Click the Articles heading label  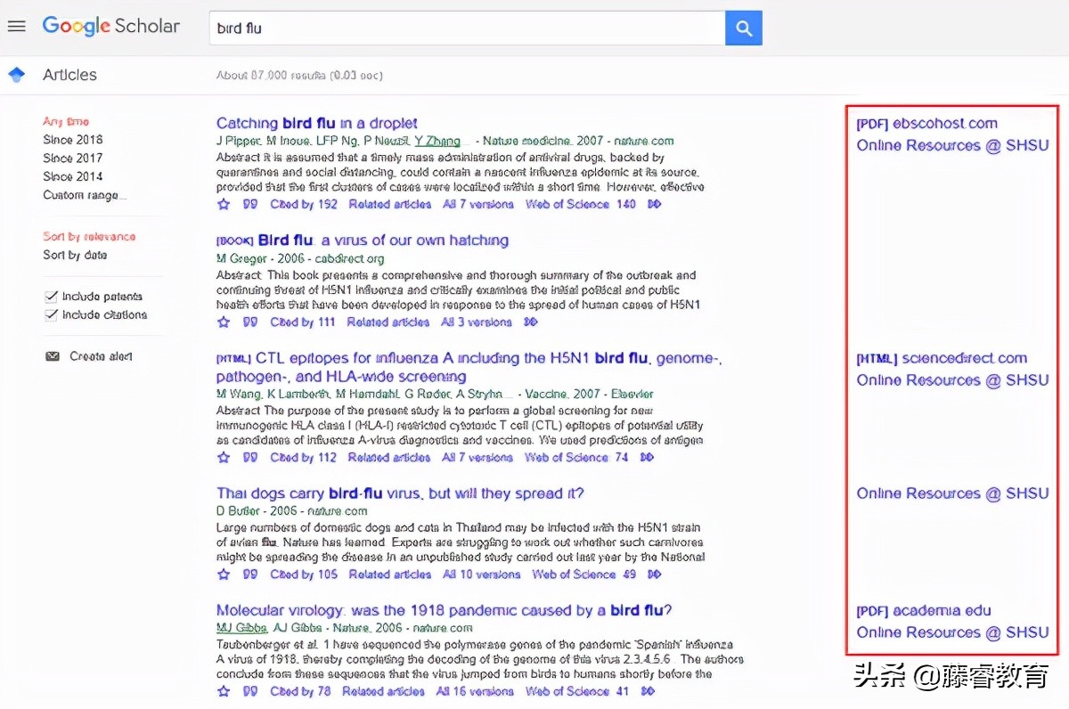point(69,75)
